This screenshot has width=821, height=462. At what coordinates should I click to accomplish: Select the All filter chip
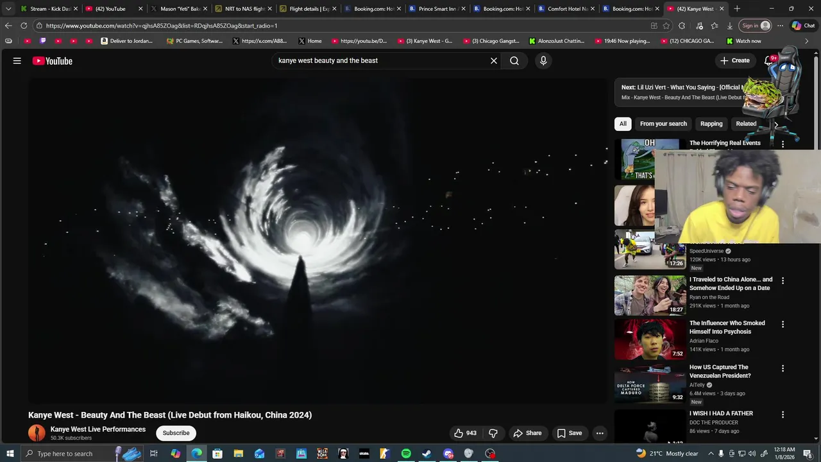[x=623, y=124]
